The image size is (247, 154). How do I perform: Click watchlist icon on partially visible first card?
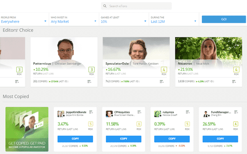coord(17,82)
